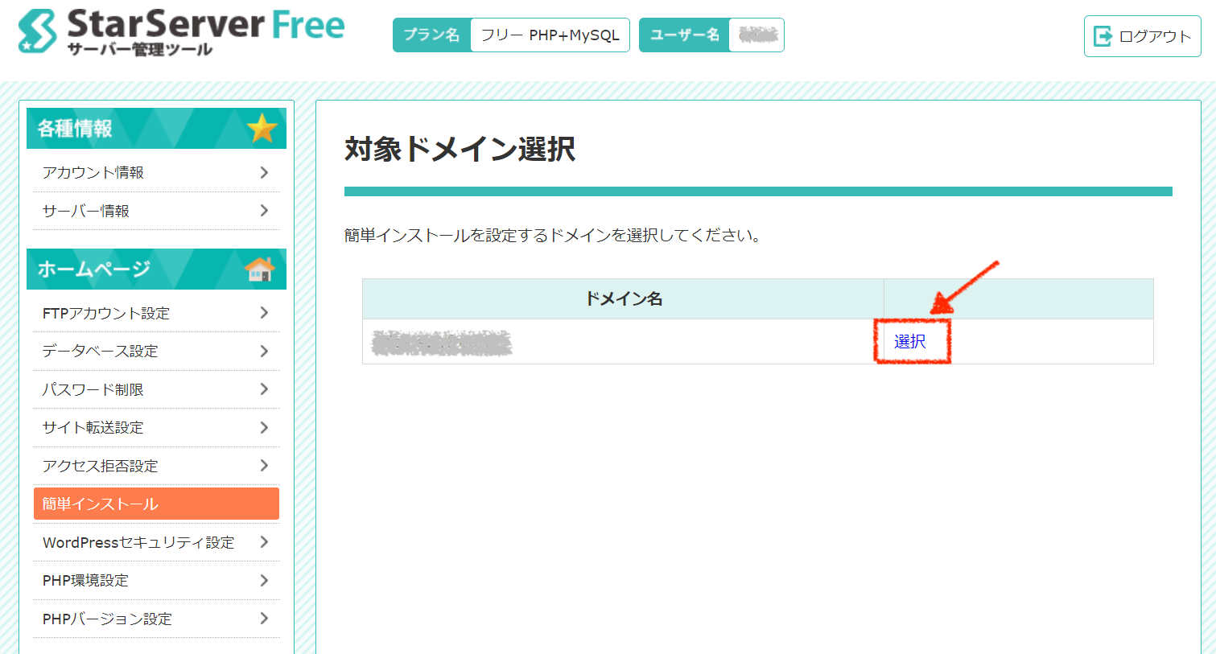Open WordPressセキュリティ設定 in sidebar
Viewport: 1216px width, 654px height.
[x=156, y=542]
